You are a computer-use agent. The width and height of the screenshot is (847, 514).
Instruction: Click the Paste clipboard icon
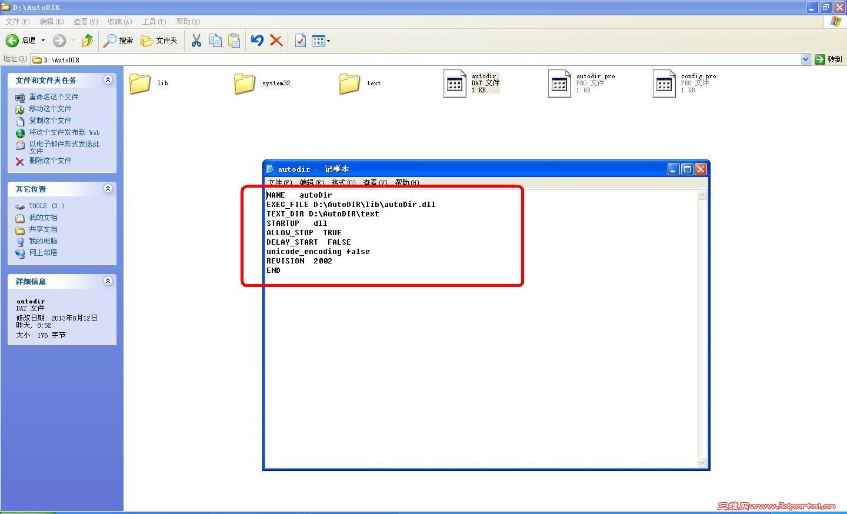point(234,41)
